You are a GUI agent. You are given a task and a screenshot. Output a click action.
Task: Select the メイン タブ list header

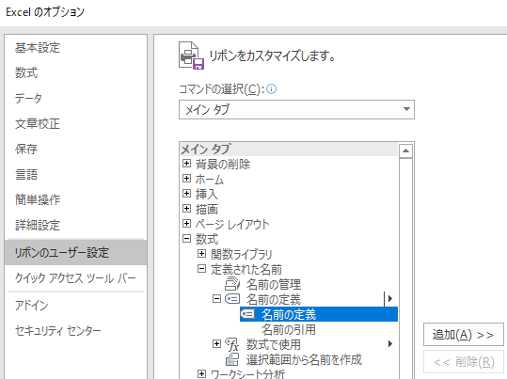(x=289, y=150)
